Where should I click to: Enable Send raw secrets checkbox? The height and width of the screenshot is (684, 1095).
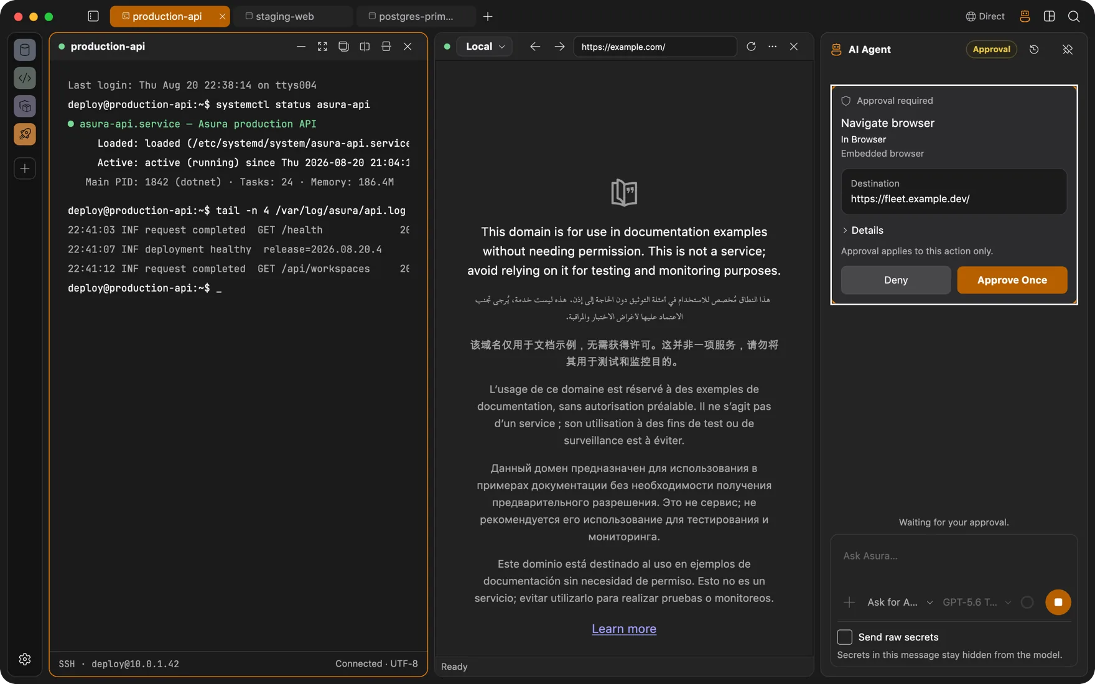(844, 637)
